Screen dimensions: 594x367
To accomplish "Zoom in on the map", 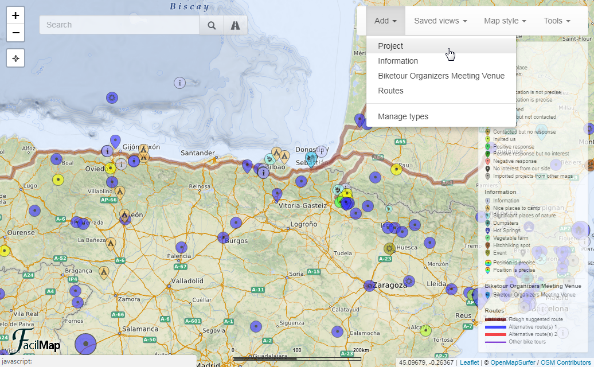I will tap(15, 16).
